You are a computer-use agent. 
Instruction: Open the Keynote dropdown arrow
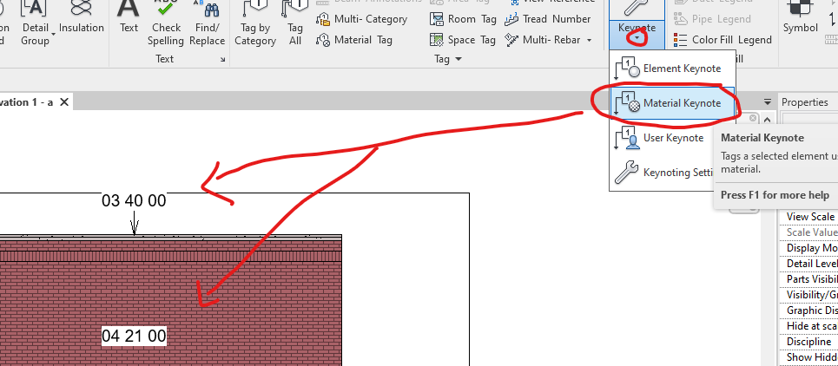[x=637, y=38]
